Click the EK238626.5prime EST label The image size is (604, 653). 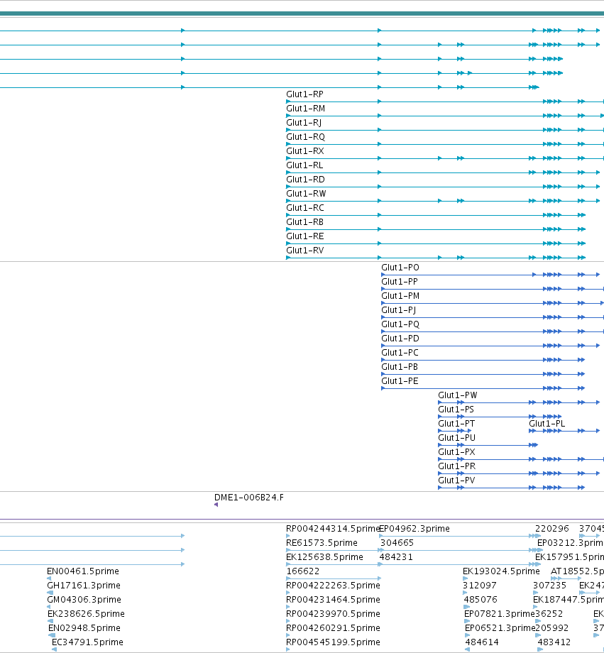[x=86, y=613]
